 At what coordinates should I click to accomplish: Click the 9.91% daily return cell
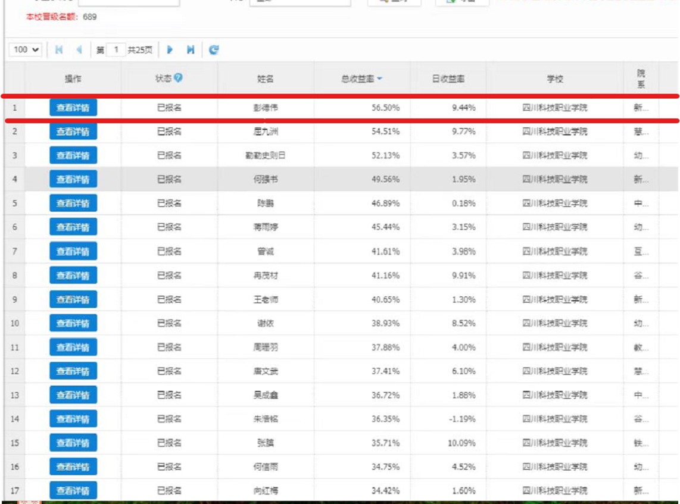(464, 275)
